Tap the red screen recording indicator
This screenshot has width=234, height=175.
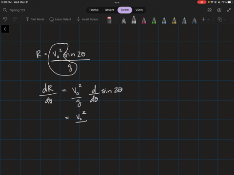pos(202,2)
